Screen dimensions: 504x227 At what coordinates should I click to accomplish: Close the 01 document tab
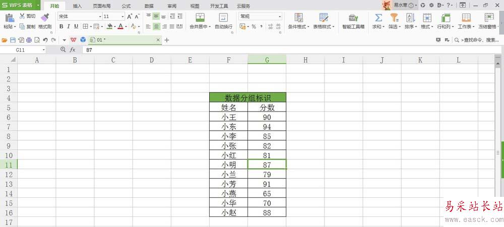point(158,40)
